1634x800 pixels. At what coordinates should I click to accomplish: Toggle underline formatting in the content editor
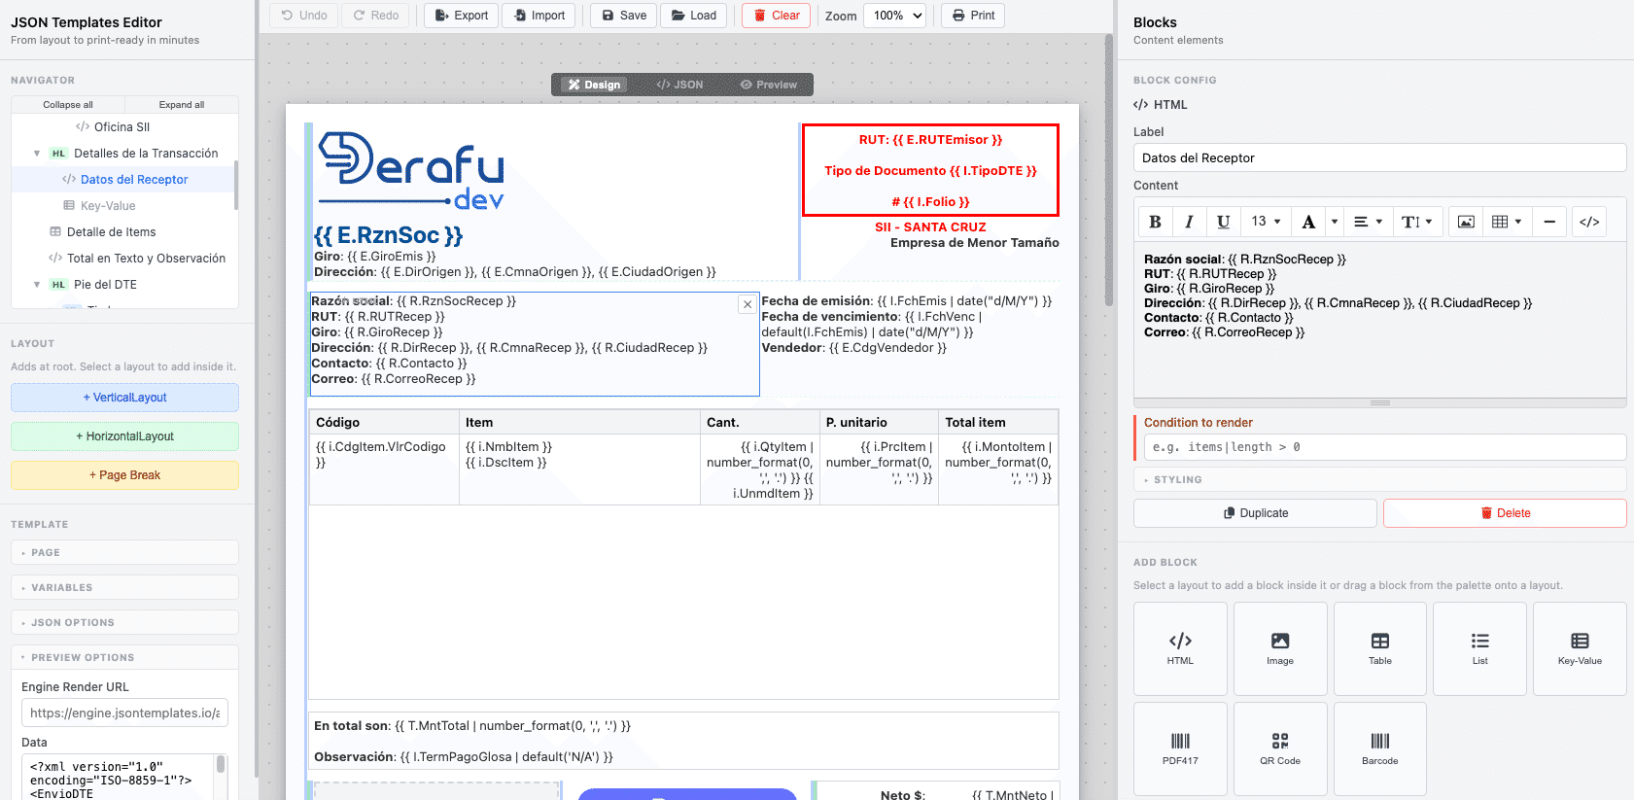[1223, 222]
